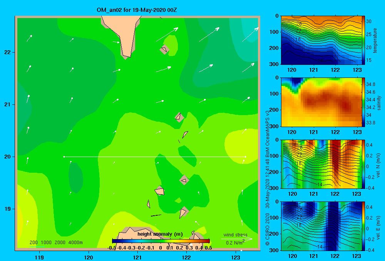Click the '-0.5' height anomaly scale label
This screenshot has height=261, width=385.
112,248
